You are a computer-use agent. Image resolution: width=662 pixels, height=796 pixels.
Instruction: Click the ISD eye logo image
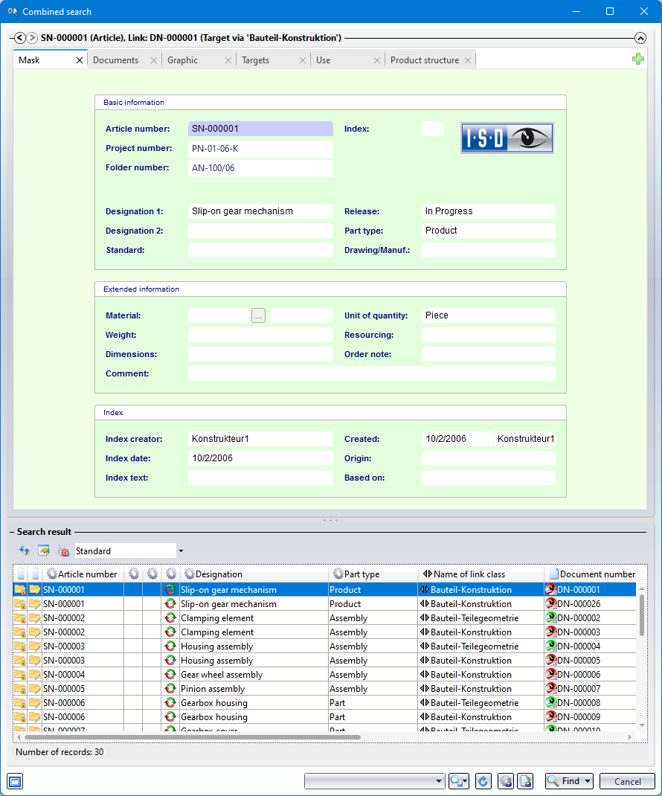[x=507, y=138]
